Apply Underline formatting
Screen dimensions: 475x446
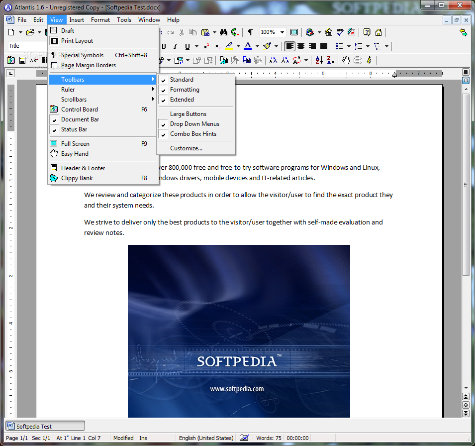[x=187, y=46]
